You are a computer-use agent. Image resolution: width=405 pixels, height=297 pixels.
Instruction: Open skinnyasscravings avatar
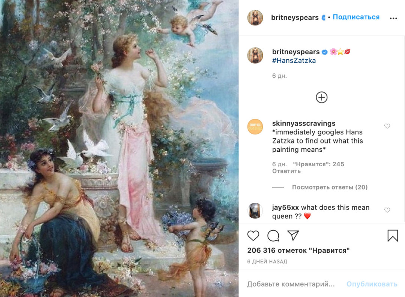(x=255, y=127)
